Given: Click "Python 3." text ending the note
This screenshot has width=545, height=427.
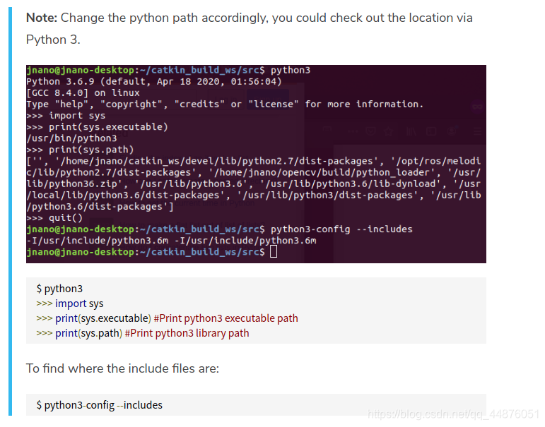Looking at the screenshot, I should [x=53, y=40].
